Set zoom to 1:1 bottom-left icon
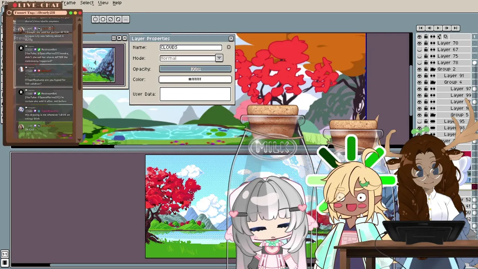This screenshot has width=478, height=269. click(x=5, y=254)
